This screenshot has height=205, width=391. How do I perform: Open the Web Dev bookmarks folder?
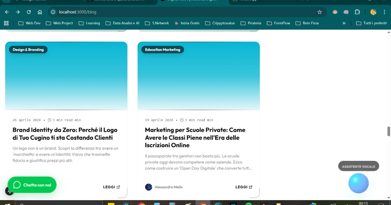pos(30,23)
